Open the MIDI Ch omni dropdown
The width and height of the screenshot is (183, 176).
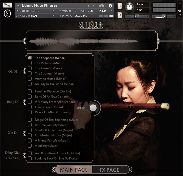pos(35,16)
